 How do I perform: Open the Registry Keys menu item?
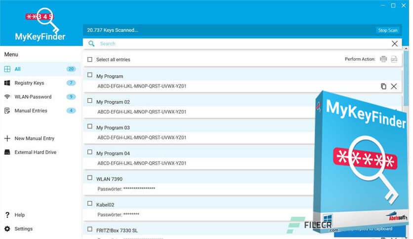tap(40, 83)
